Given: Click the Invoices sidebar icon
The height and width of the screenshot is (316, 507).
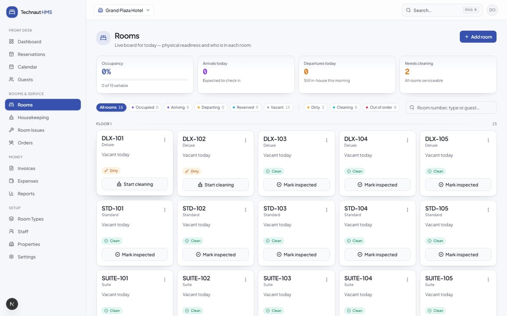Looking at the screenshot, I should click(x=11, y=168).
